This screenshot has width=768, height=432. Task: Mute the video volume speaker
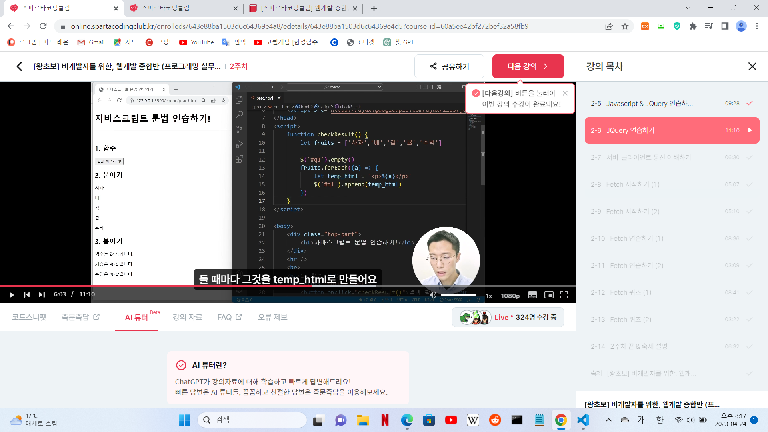pyautogui.click(x=433, y=295)
